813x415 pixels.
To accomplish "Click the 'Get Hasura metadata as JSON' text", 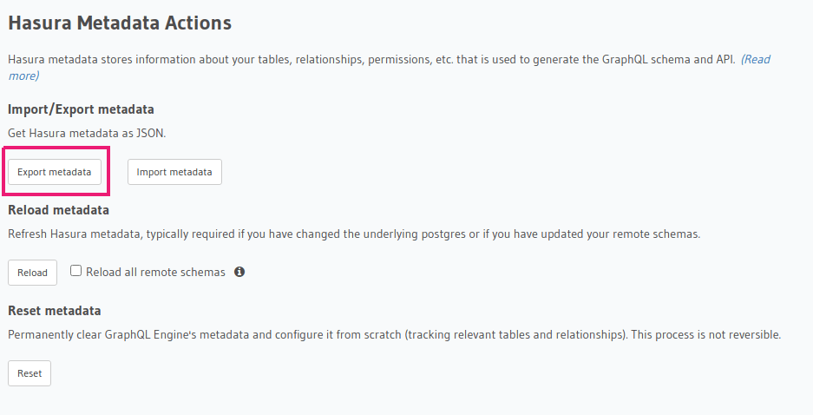I will click(87, 134).
